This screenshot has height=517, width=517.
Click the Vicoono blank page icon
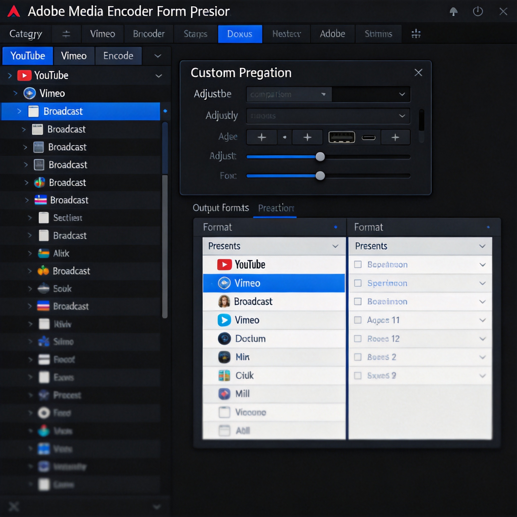coord(224,412)
